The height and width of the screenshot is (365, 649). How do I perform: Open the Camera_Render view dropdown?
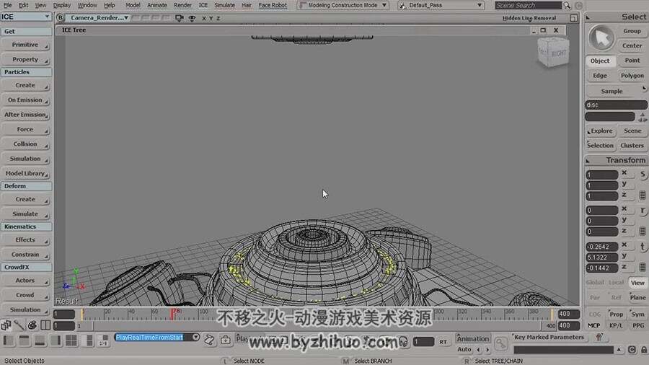[99, 18]
